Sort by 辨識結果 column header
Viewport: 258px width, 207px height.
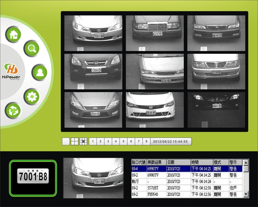[x=156, y=162]
